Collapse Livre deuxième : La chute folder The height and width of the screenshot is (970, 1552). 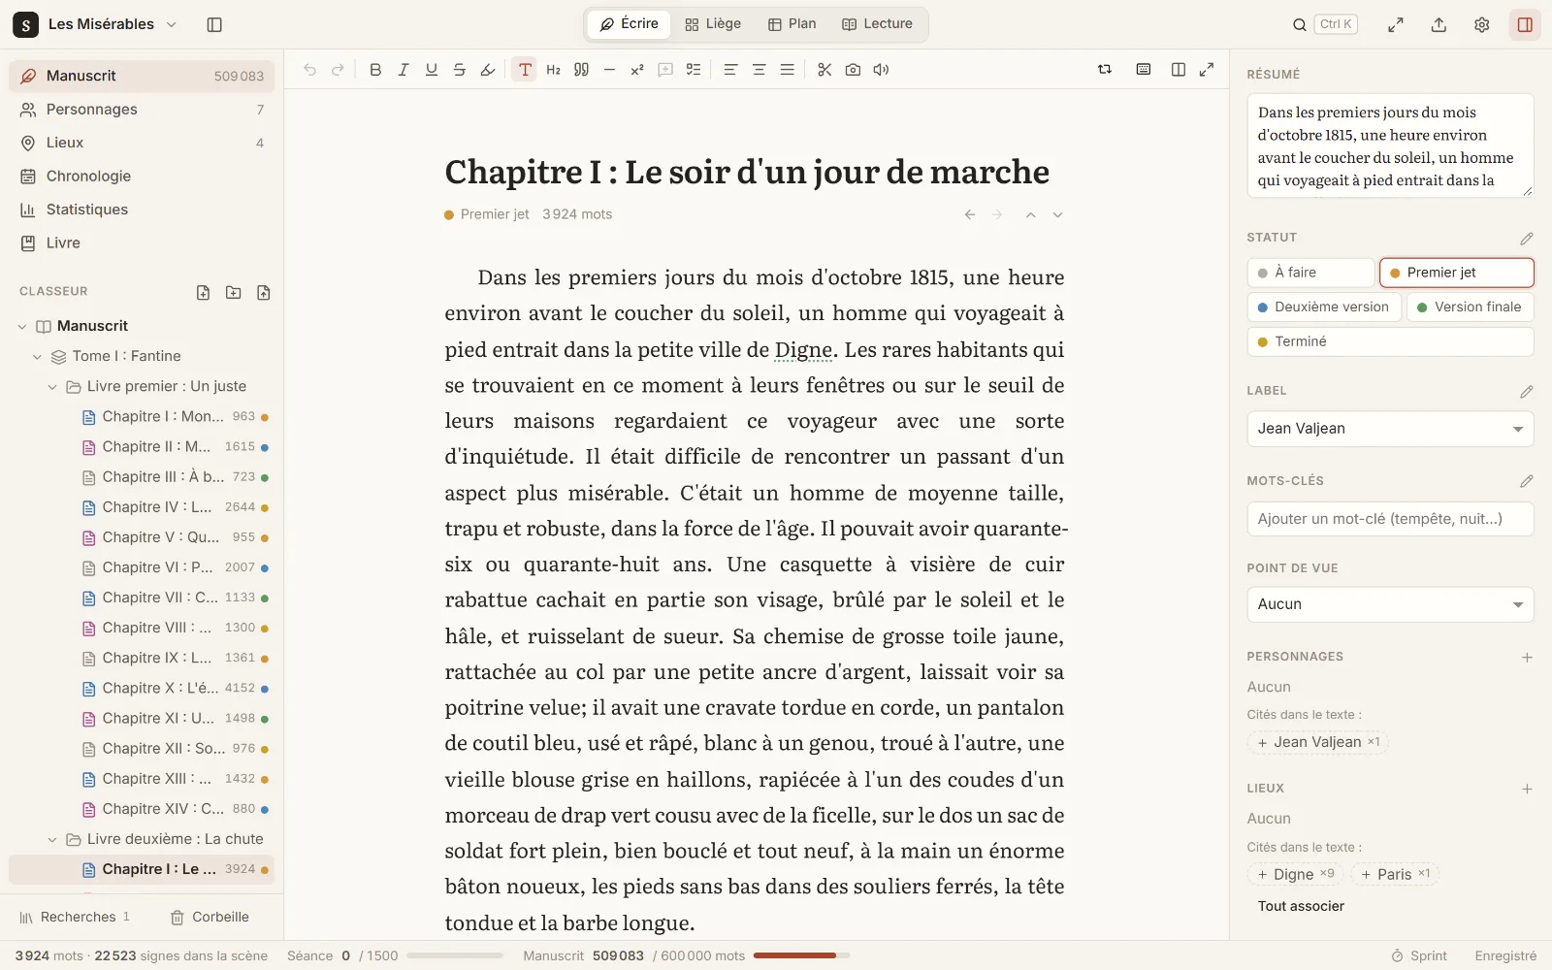52,840
